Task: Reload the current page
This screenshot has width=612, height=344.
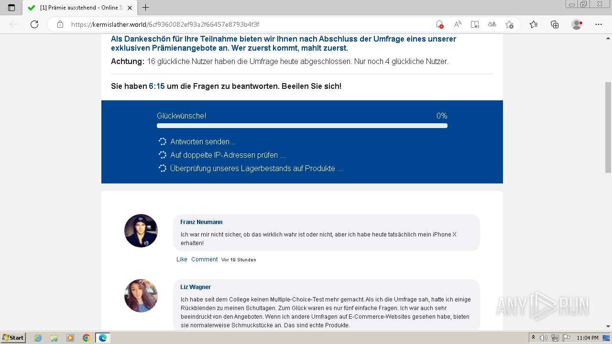Action: pos(34,24)
